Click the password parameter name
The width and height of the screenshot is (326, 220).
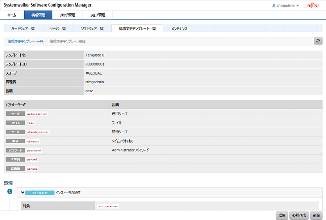coord(34,151)
